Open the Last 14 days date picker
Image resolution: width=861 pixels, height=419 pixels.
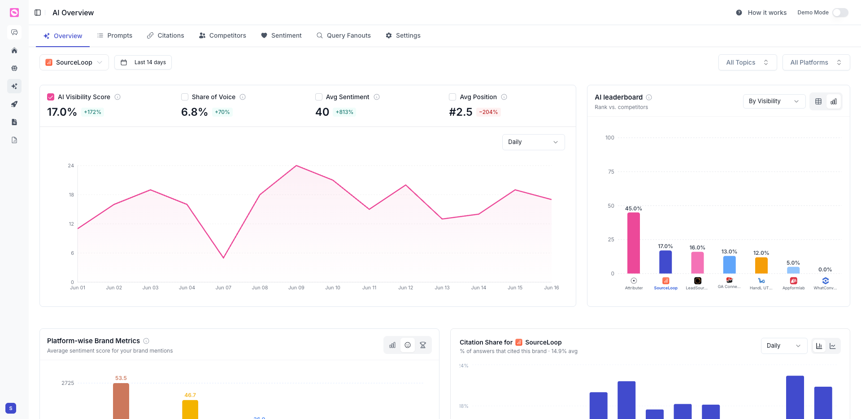[143, 62]
